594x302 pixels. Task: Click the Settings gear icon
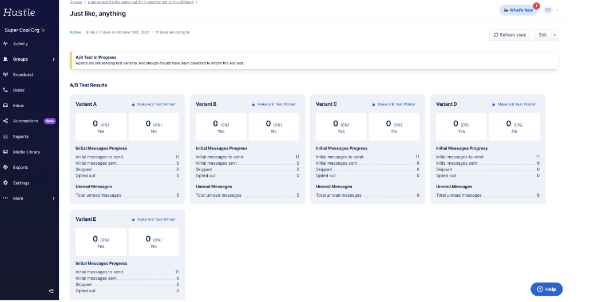(6, 182)
